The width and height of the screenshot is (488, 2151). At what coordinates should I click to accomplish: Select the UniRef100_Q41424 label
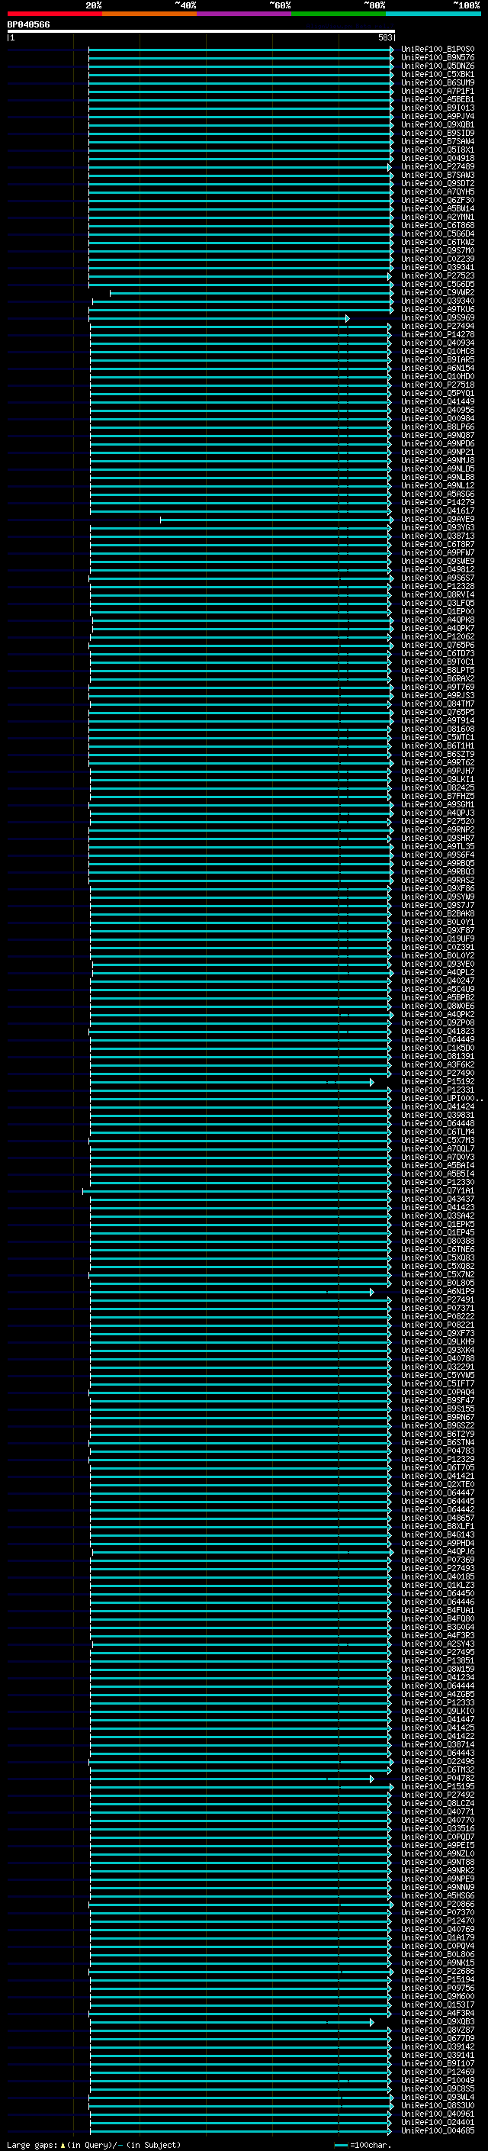click(437, 1107)
